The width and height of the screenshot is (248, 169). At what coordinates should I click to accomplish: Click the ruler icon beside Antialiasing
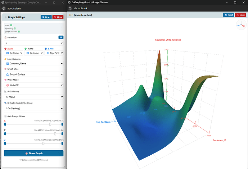coord(5,91)
